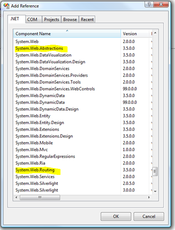The image size is (175, 230).
Task: Click version 99.0.0.0 of DomainServices.WebControls
Action: [x=130, y=89]
